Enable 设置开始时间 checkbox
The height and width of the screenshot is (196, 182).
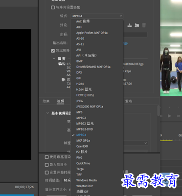(46, 173)
